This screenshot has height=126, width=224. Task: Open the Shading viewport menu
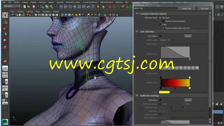coord(20,12)
